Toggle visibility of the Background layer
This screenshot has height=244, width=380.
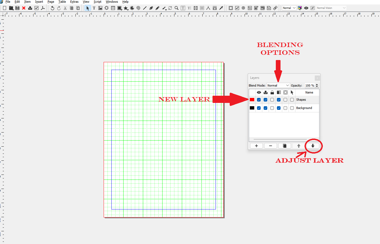[x=259, y=108]
